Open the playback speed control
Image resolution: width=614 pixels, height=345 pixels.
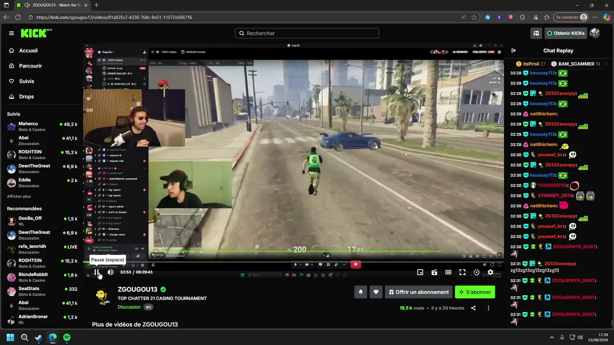point(476,272)
